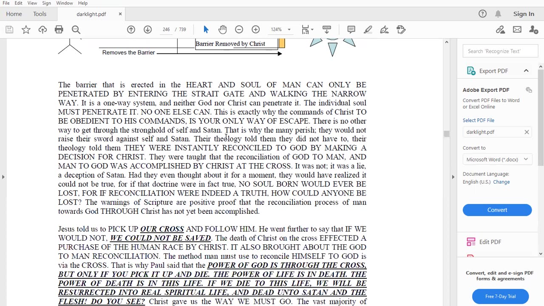
Task: Open the stamp or more tools icon
Action: pos(401,29)
